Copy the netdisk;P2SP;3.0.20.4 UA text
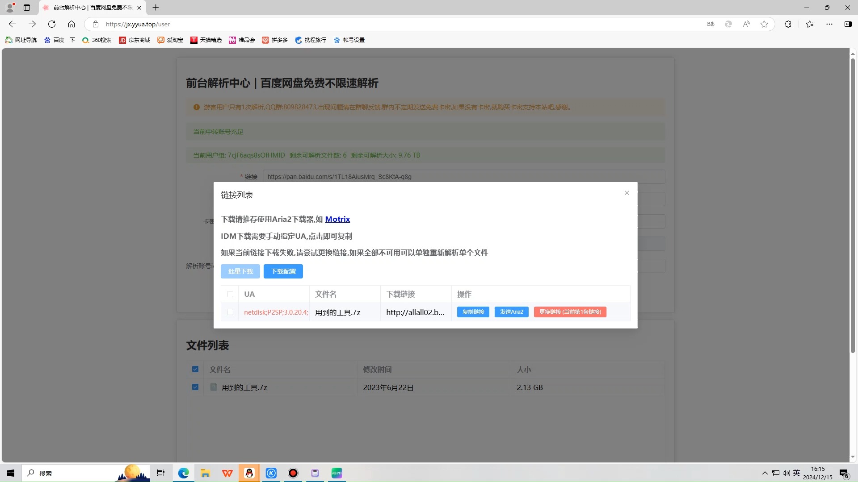858x482 pixels. [x=276, y=312]
